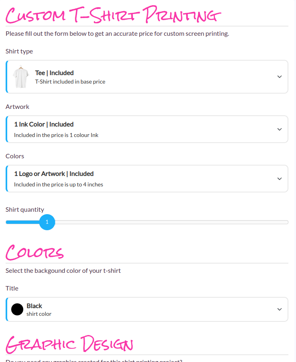Click the white t-shirt thumbnail image
296x362 pixels.
pos(21,77)
